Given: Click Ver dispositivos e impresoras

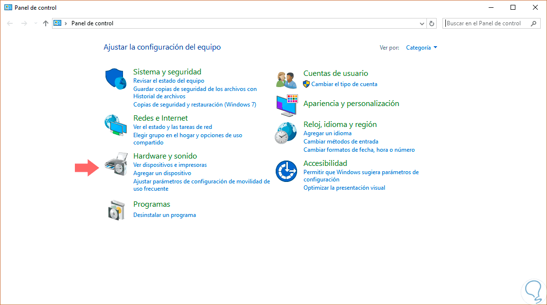Looking at the screenshot, I should point(170,165).
